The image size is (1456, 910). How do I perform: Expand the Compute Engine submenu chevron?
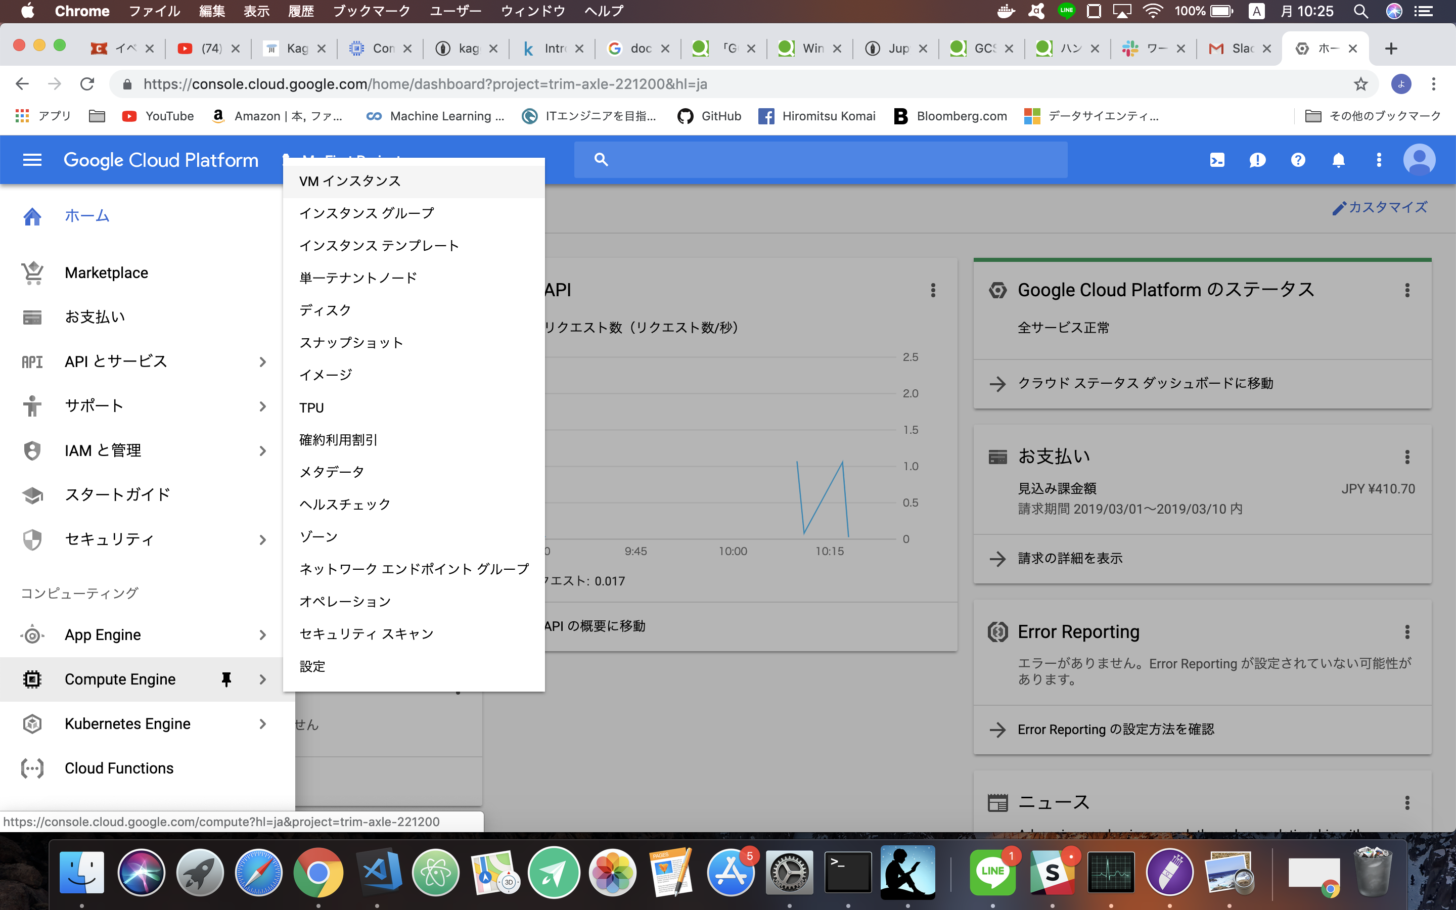pos(262,679)
